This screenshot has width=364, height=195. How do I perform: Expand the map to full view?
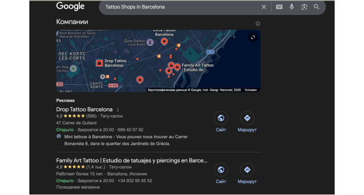253,37
